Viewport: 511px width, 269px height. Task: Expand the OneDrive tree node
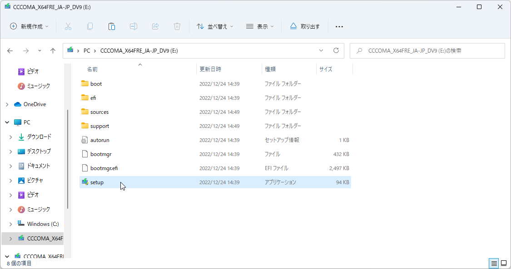7,104
